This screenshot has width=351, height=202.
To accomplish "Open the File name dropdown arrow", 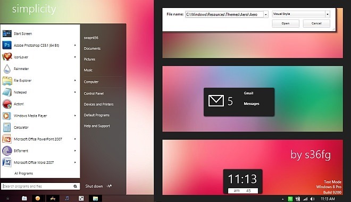I will 266,14.
